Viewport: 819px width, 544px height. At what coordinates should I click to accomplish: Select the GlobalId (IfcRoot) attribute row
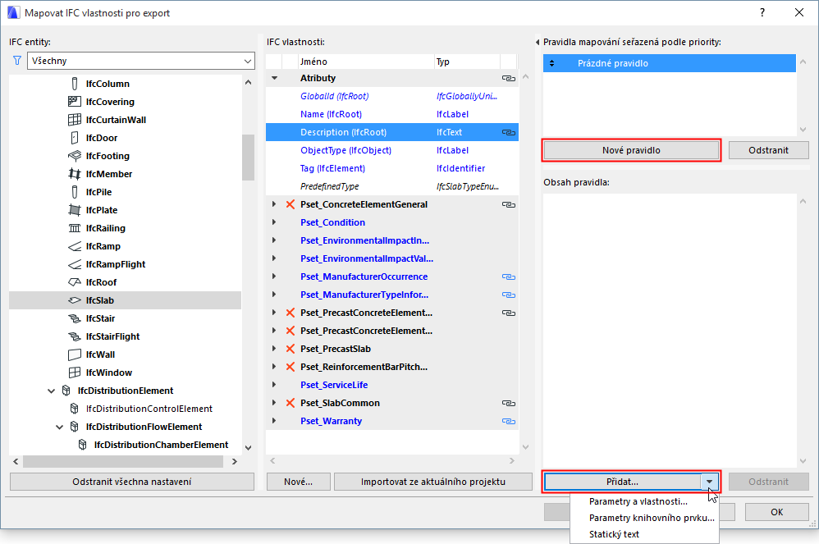[x=391, y=96]
